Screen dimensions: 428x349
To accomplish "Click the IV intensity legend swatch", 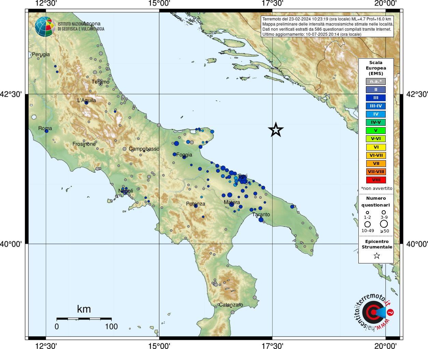I will pos(376,114).
